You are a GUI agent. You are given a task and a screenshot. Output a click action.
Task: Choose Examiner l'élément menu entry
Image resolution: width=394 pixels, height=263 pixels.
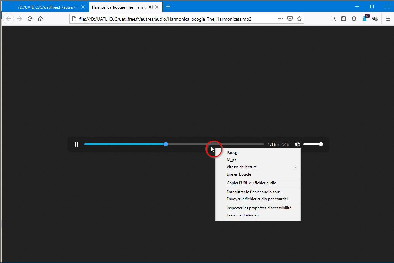pyautogui.click(x=258, y=215)
